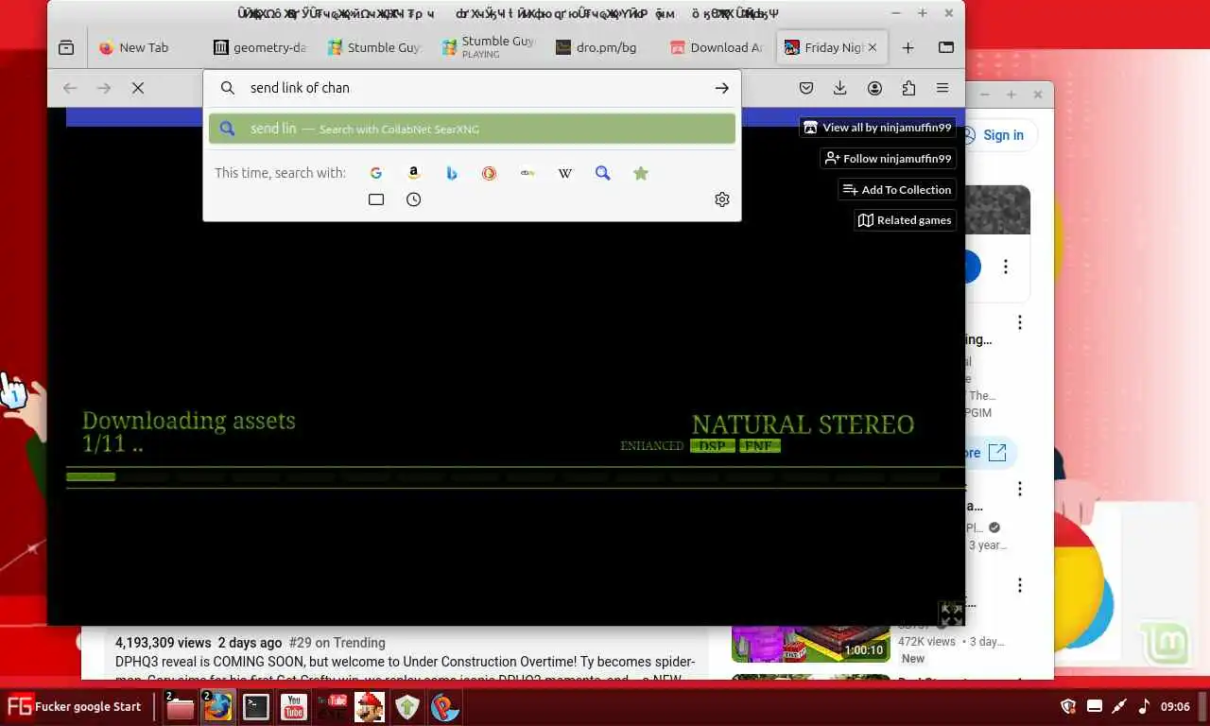Click Add To Collection button
The height and width of the screenshot is (726, 1210).
click(x=897, y=190)
